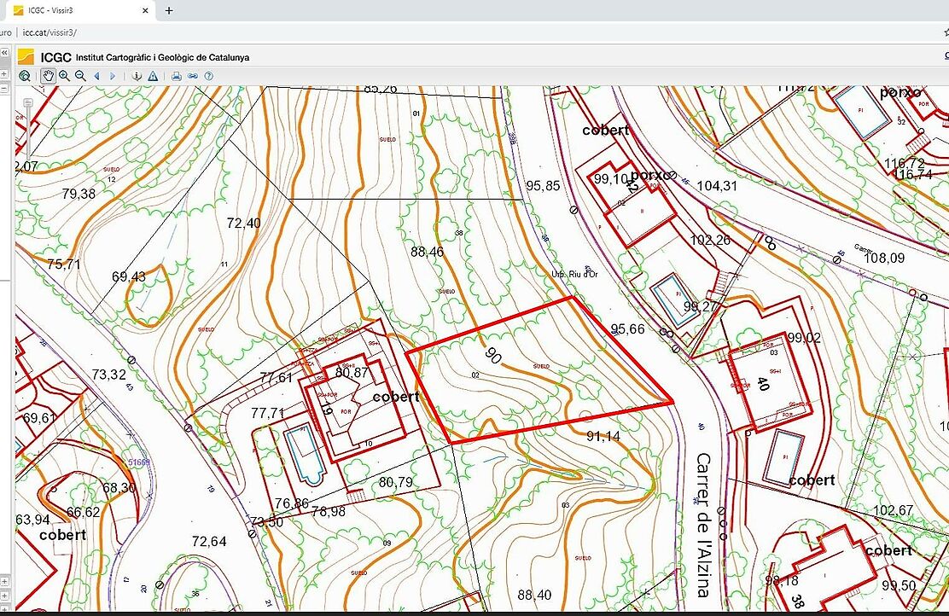
Task: Click the elevation label 80,87
Action: pyautogui.click(x=352, y=372)
